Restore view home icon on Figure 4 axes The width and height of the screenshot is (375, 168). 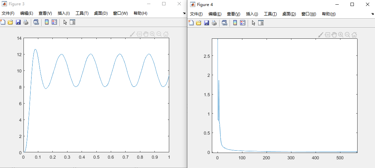tap(354, 35)
